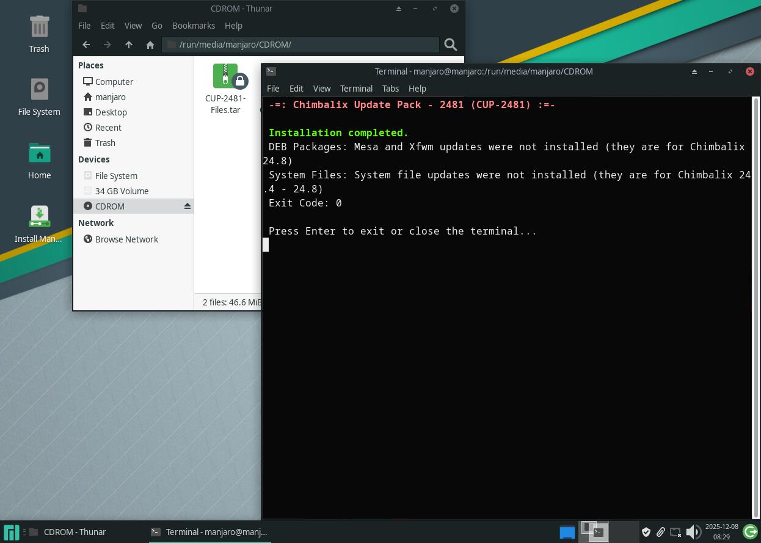Open Install Manjaro desktop launcher

(39, 224)
